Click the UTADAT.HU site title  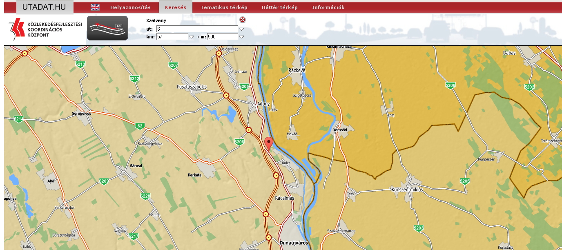point(44,7)
